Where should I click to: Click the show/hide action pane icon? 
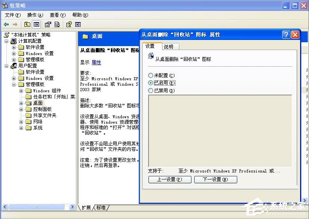point(78,24)
